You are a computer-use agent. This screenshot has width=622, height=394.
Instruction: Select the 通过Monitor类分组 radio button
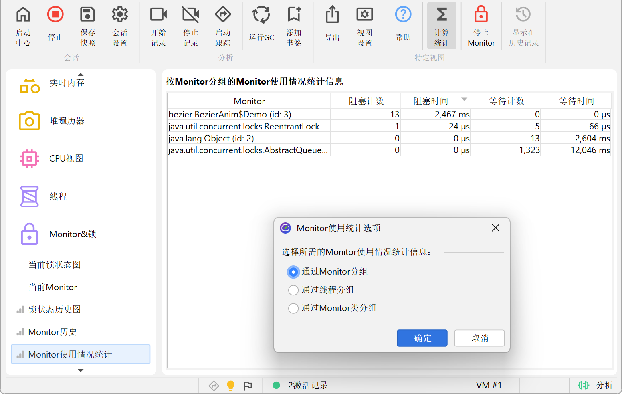coord(293,308)
